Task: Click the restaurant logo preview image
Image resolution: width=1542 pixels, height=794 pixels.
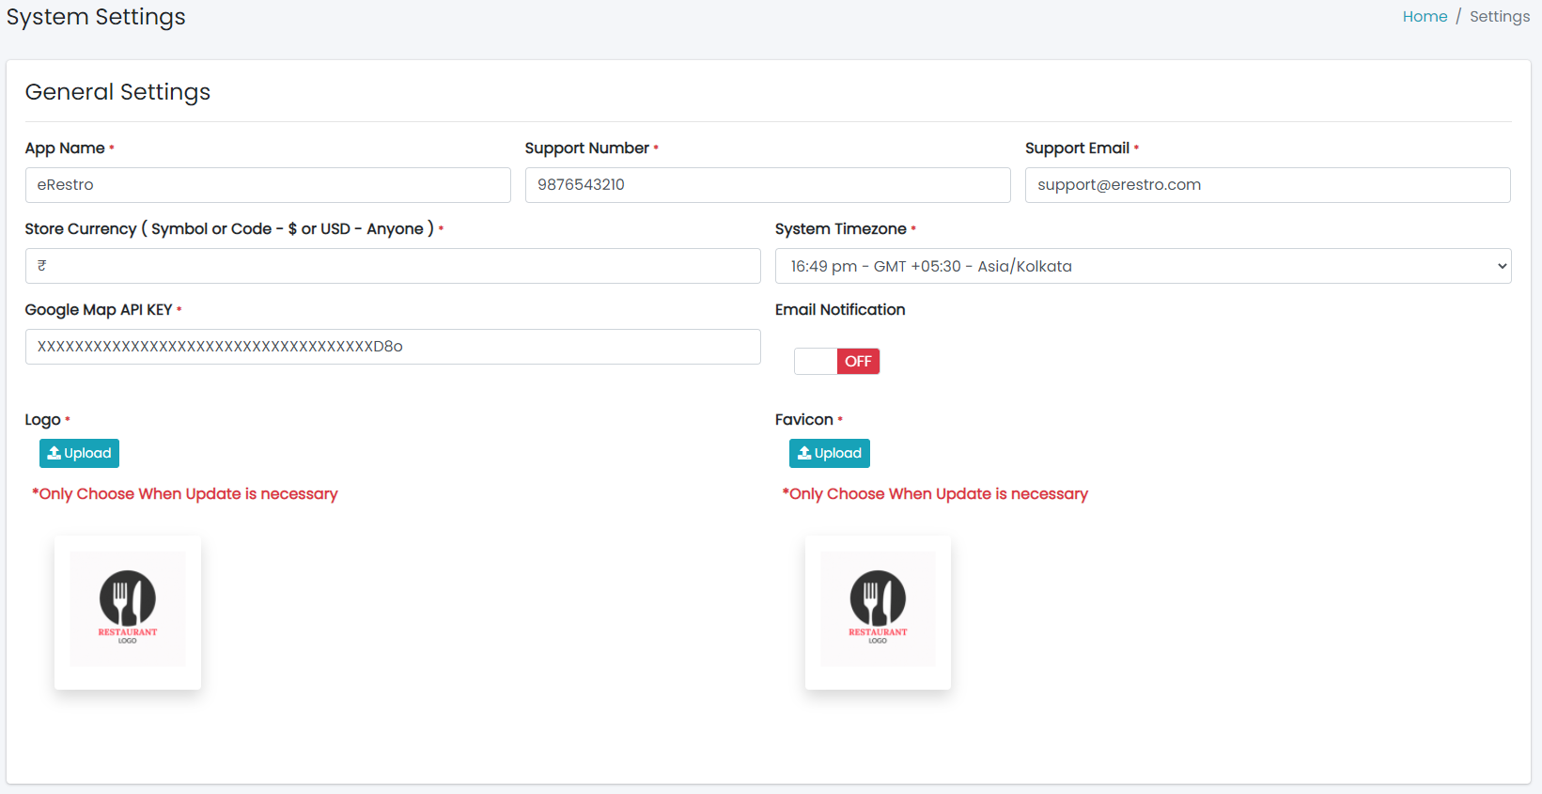Action: (128, 611)
